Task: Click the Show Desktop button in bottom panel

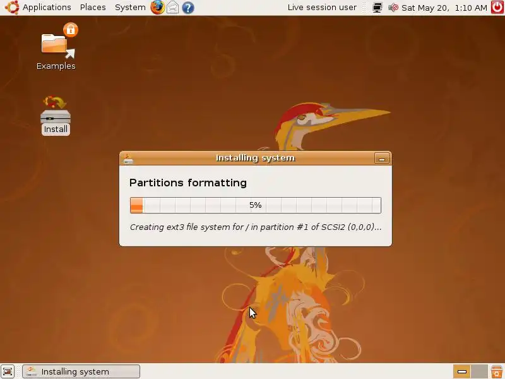Action: click(8, 371)
